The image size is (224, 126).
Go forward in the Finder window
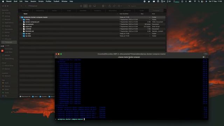pyautogui.click(x=26, y=6)
